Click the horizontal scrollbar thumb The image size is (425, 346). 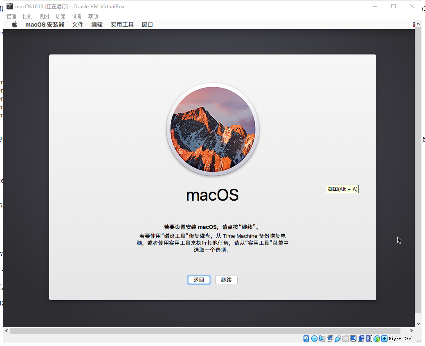pos(205,330)
